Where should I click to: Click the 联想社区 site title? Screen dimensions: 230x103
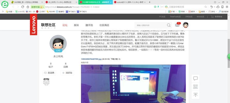click(48, 25)
